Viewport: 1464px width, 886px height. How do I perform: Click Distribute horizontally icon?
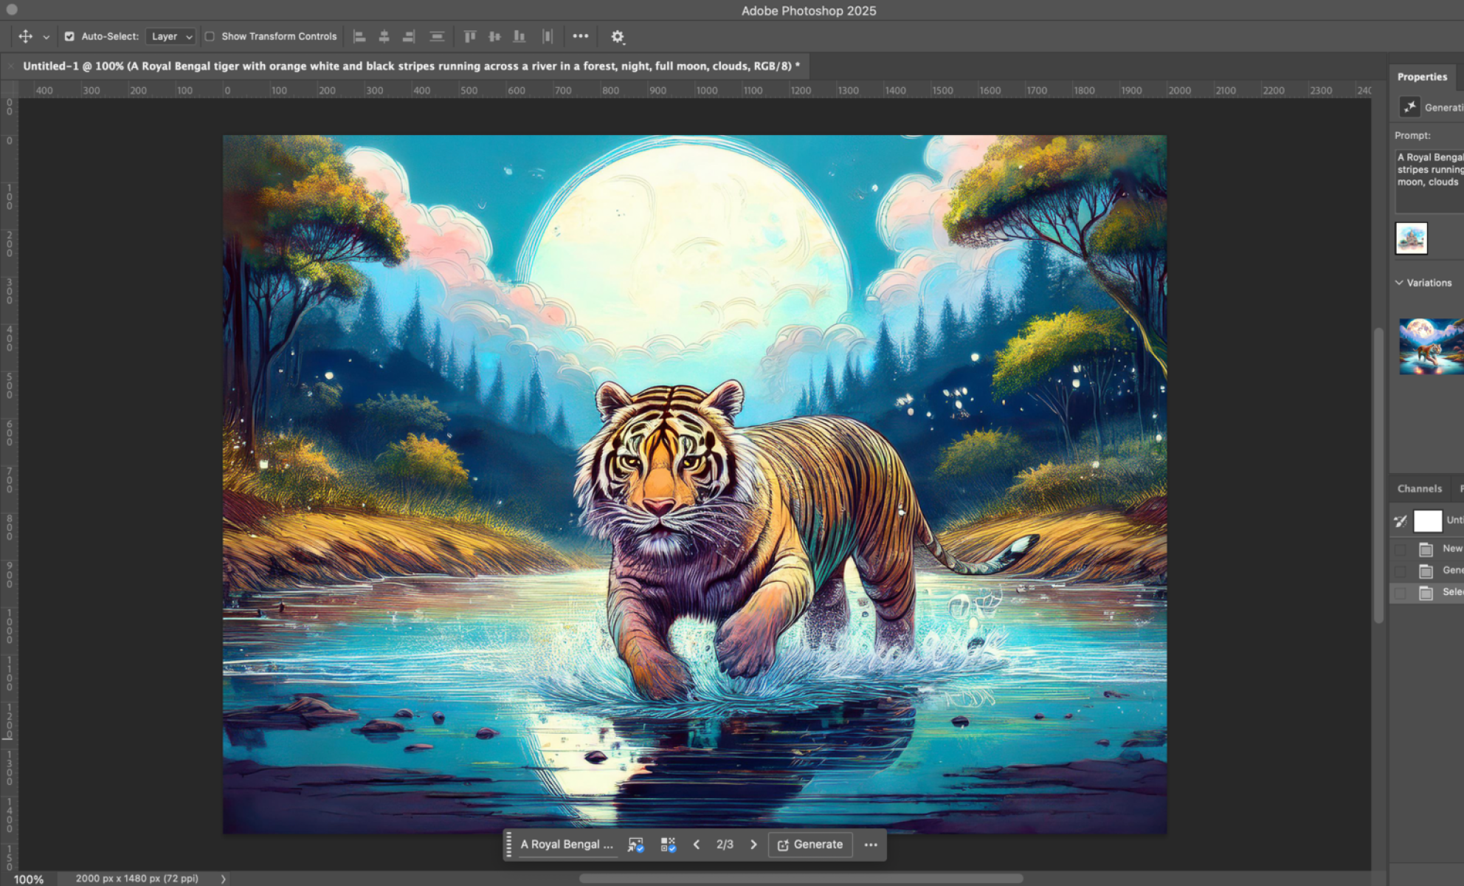coord(547,36)
